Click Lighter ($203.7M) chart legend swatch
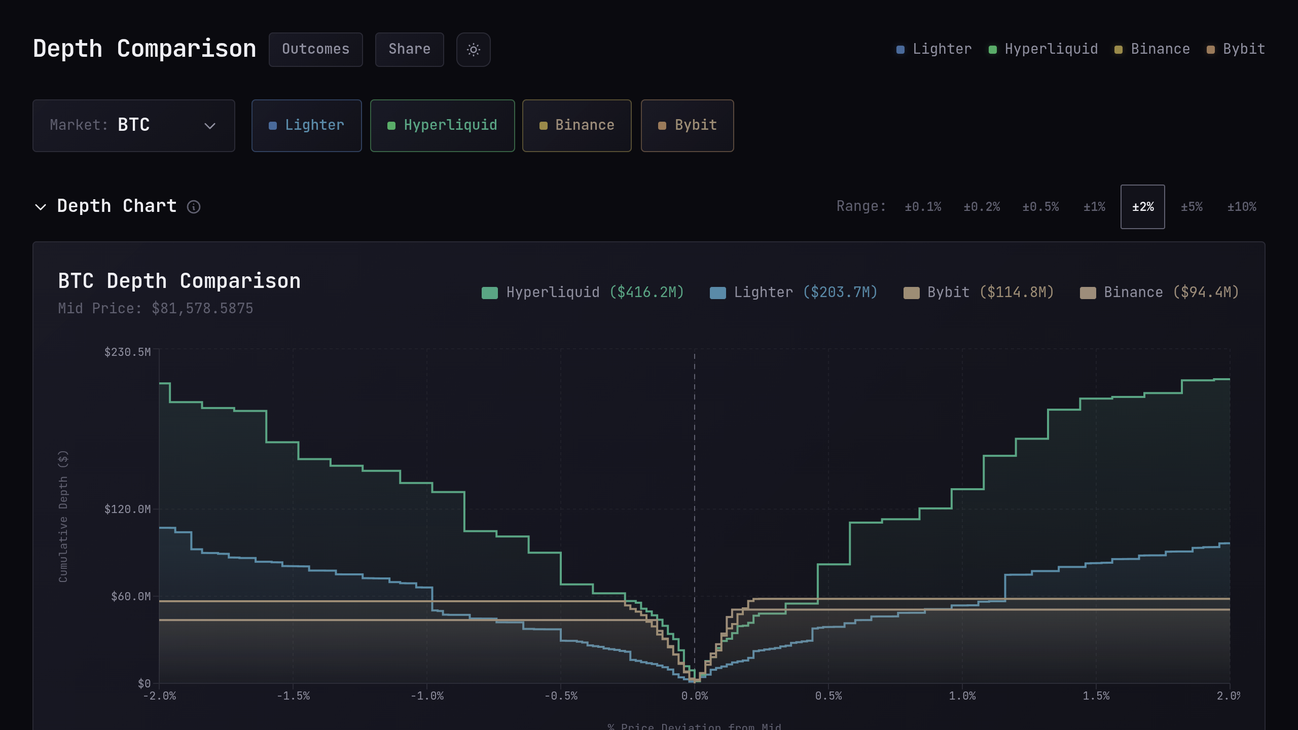 click(717, 293)
